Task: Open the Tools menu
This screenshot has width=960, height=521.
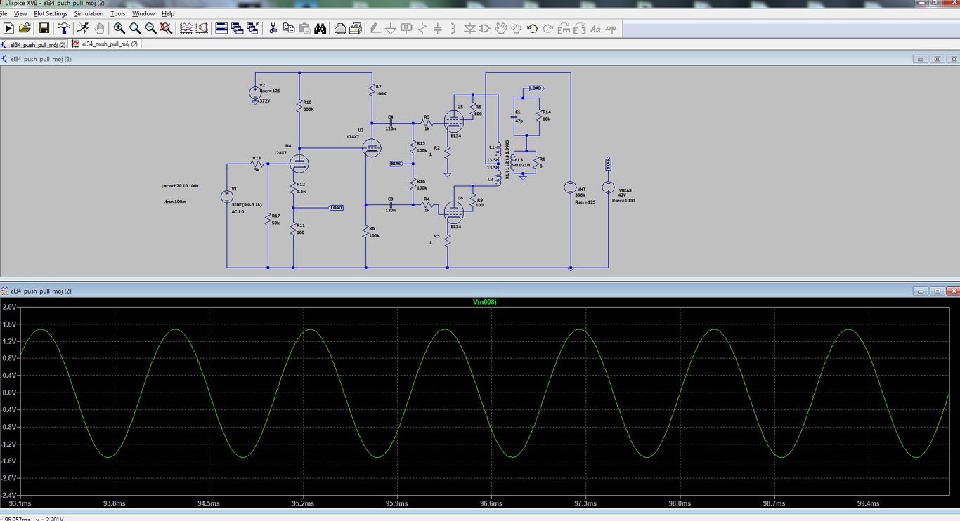Action: pos(117,13)
